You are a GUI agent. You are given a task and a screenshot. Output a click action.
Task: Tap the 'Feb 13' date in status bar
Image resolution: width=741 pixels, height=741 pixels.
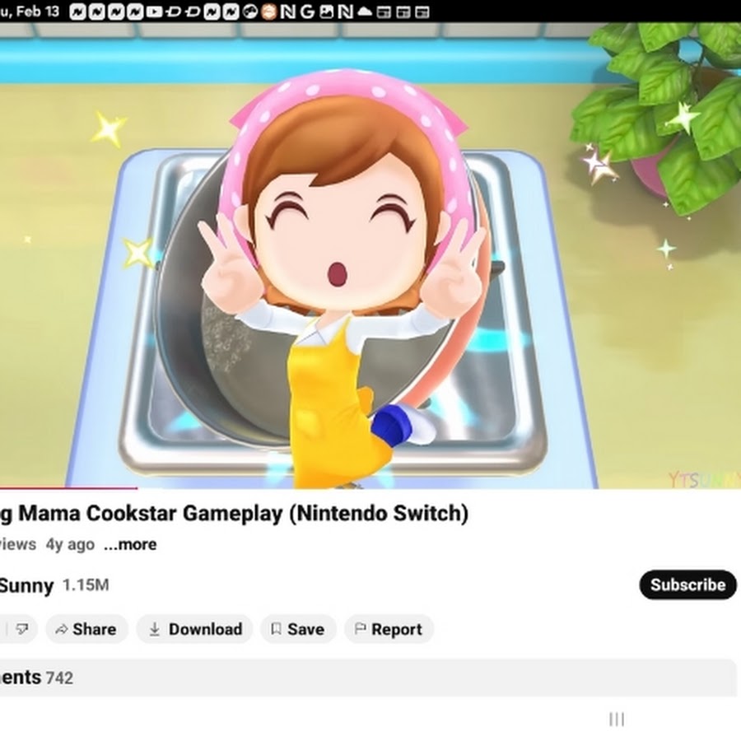[38, 12]
